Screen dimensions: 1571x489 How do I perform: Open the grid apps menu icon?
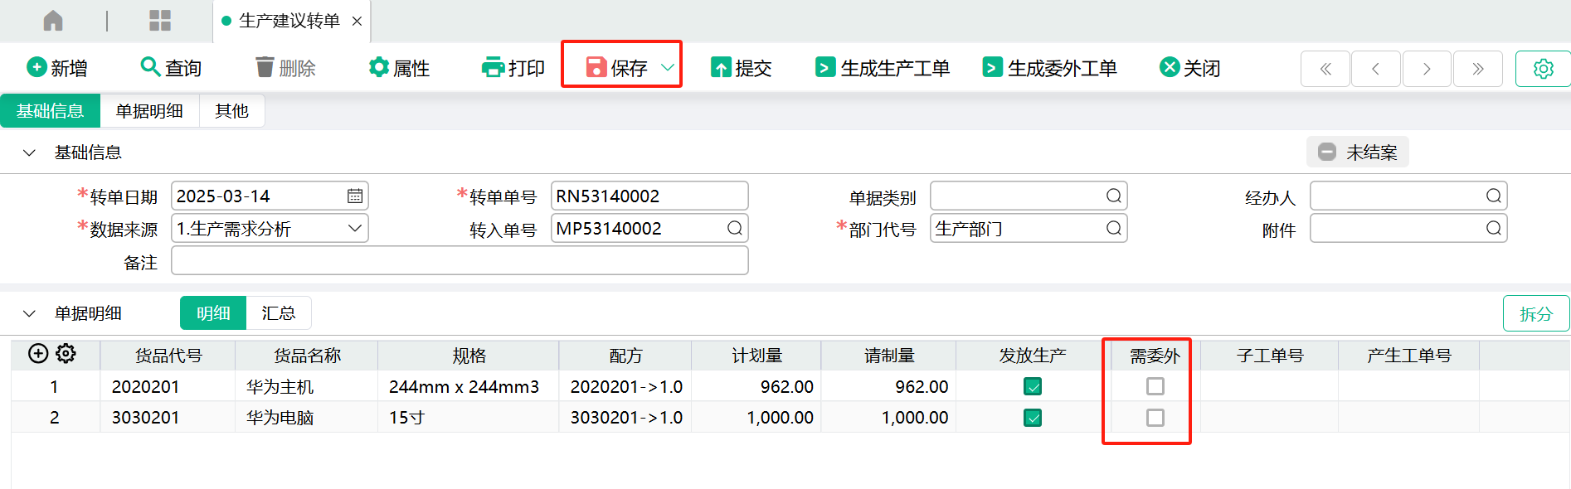tap(159, 21)
